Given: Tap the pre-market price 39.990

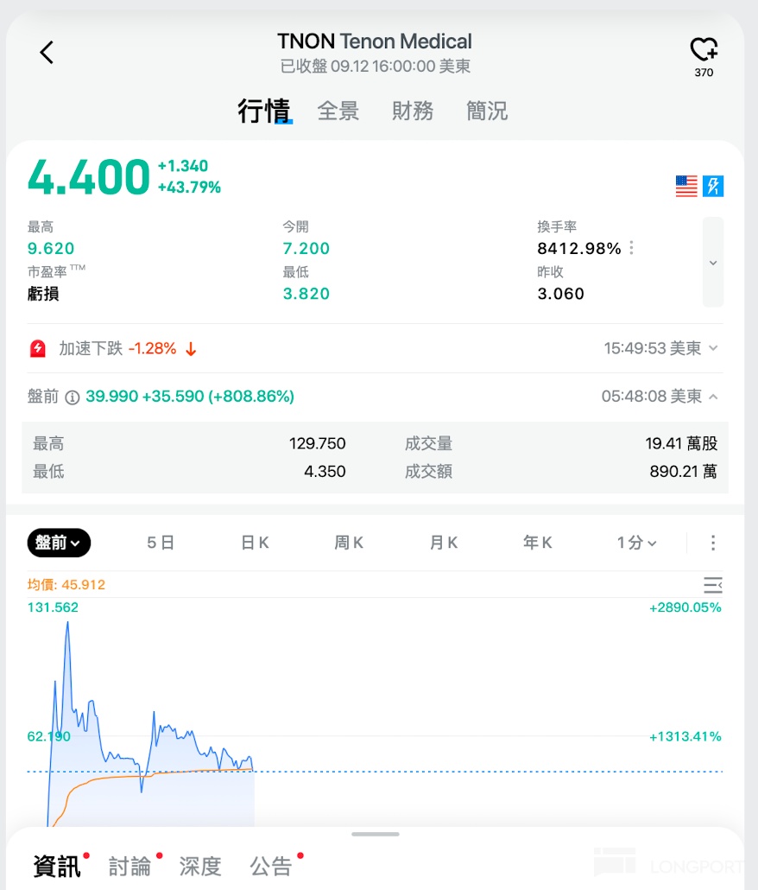Looking at the screenshot, I should click(111, 397).
